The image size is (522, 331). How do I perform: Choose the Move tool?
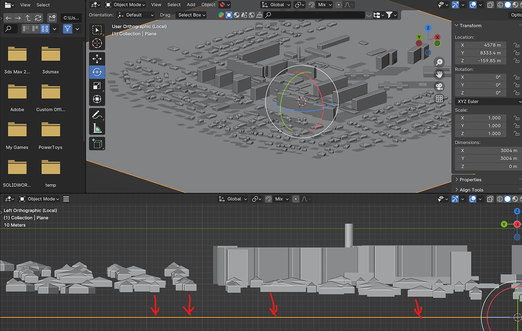pyautogui.click(x=97, y=59)
